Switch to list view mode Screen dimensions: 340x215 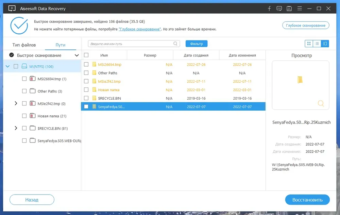pos(317,44)
